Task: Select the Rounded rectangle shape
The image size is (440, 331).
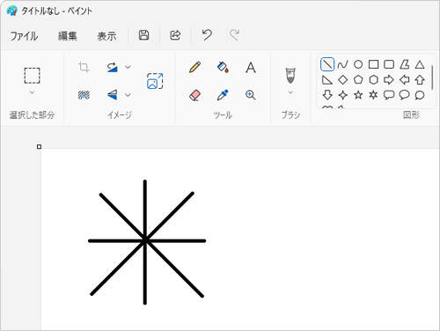Action: coord(389,64)
